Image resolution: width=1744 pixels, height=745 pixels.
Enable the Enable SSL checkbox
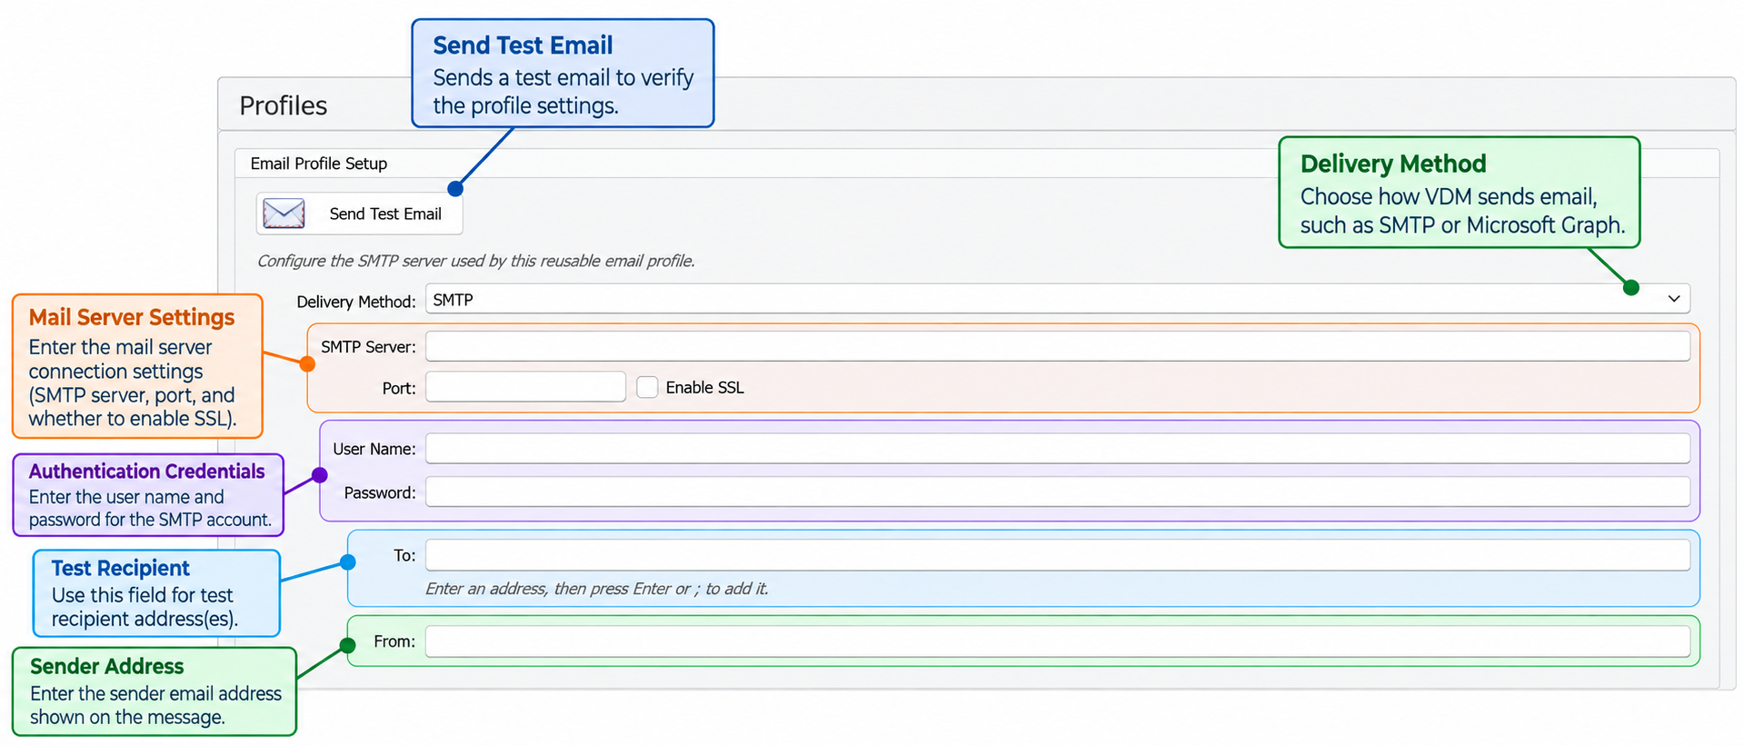647,387
